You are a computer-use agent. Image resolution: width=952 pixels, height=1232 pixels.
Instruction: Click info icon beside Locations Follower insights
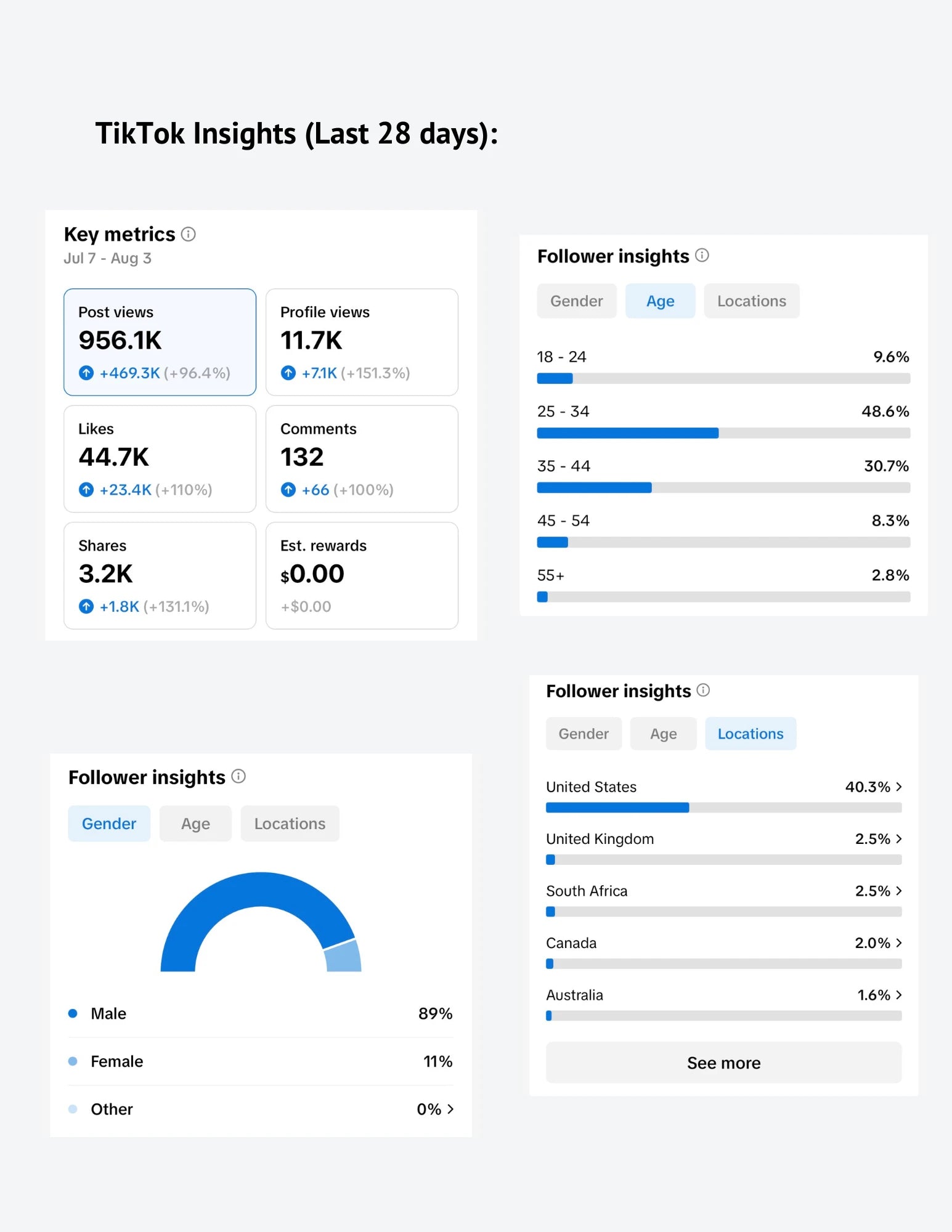pyautogui.click(x=703, y=690)
